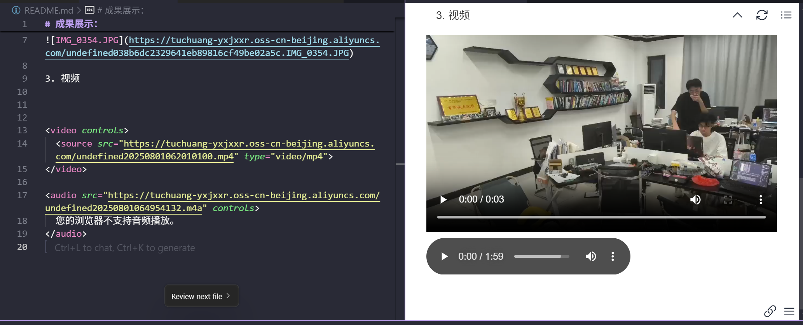Open the hamburger menu at preview bottom
803x325 pixels.
tap(789, 311)
